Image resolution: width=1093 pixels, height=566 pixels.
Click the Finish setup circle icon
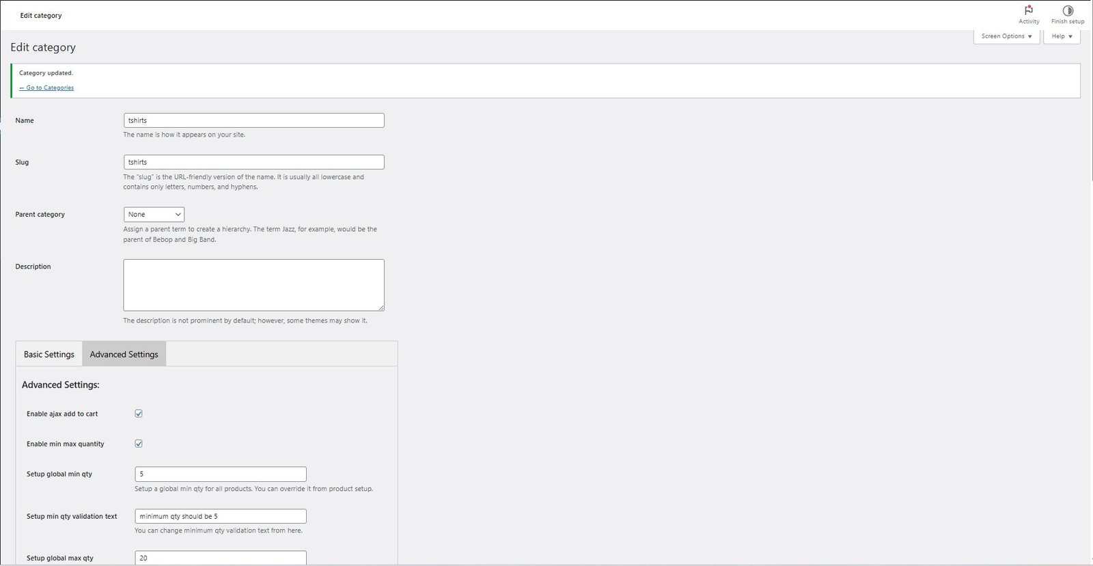[x=1067, y=11]
